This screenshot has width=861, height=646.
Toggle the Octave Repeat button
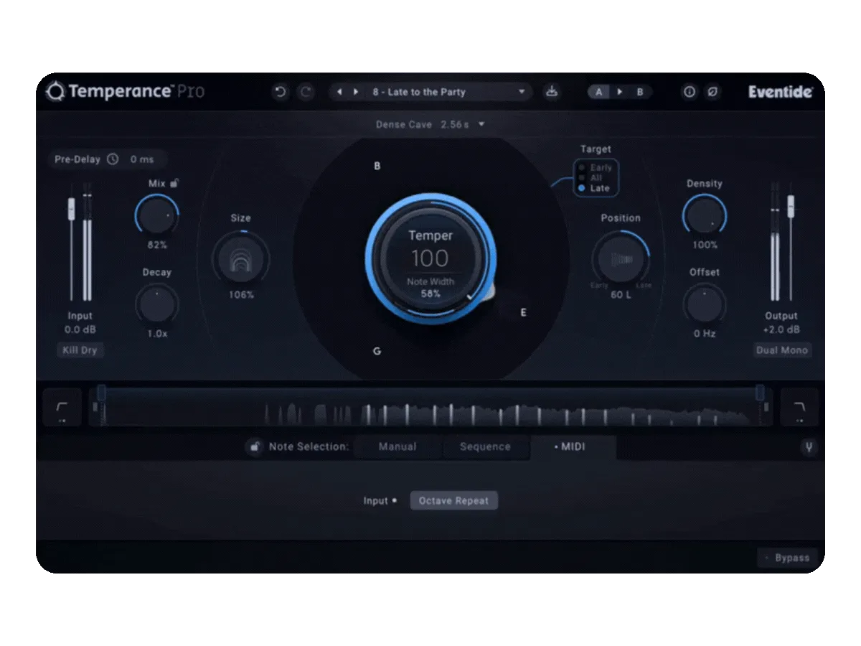(x=453, y=501)
